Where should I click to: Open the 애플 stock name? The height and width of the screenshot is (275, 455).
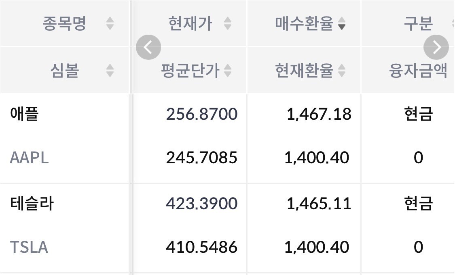pos(24,114)
